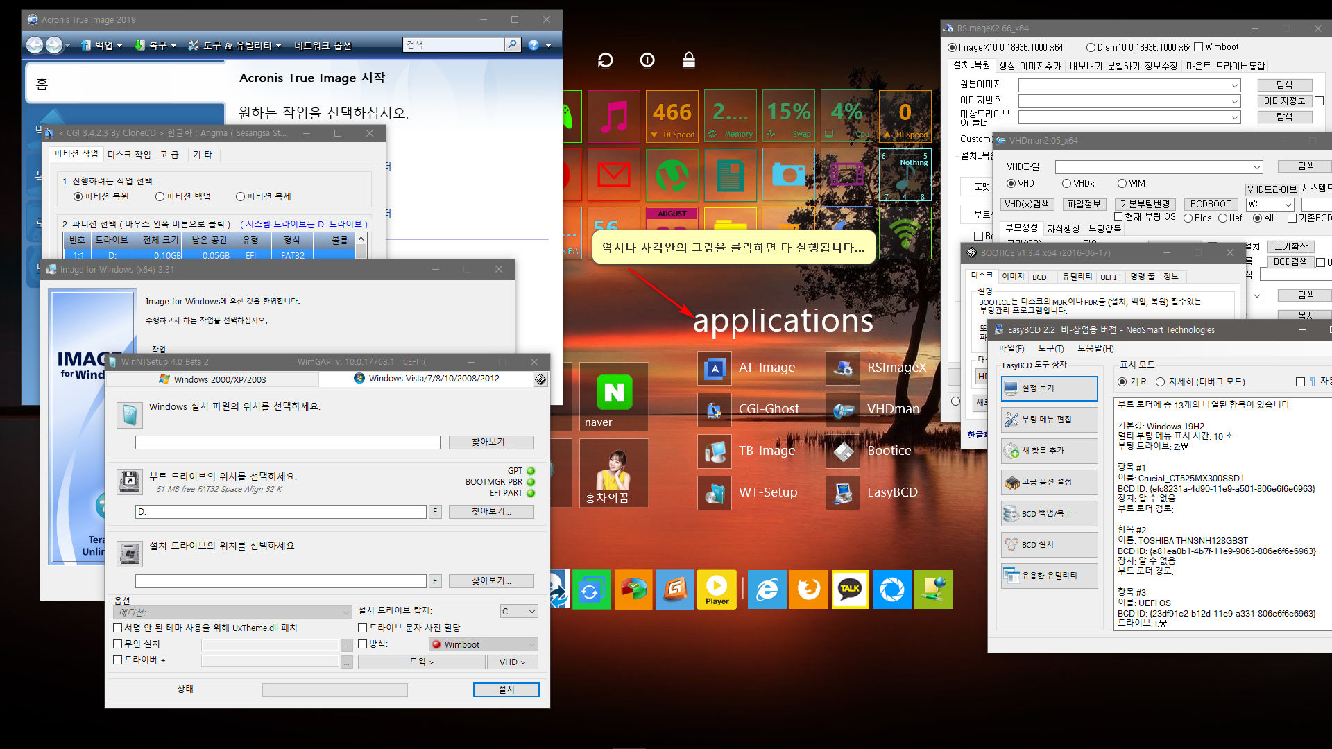This screenshot has height=749, width=1332.
Task: Launch TB-Image application icon
Action: click(715, 451)
